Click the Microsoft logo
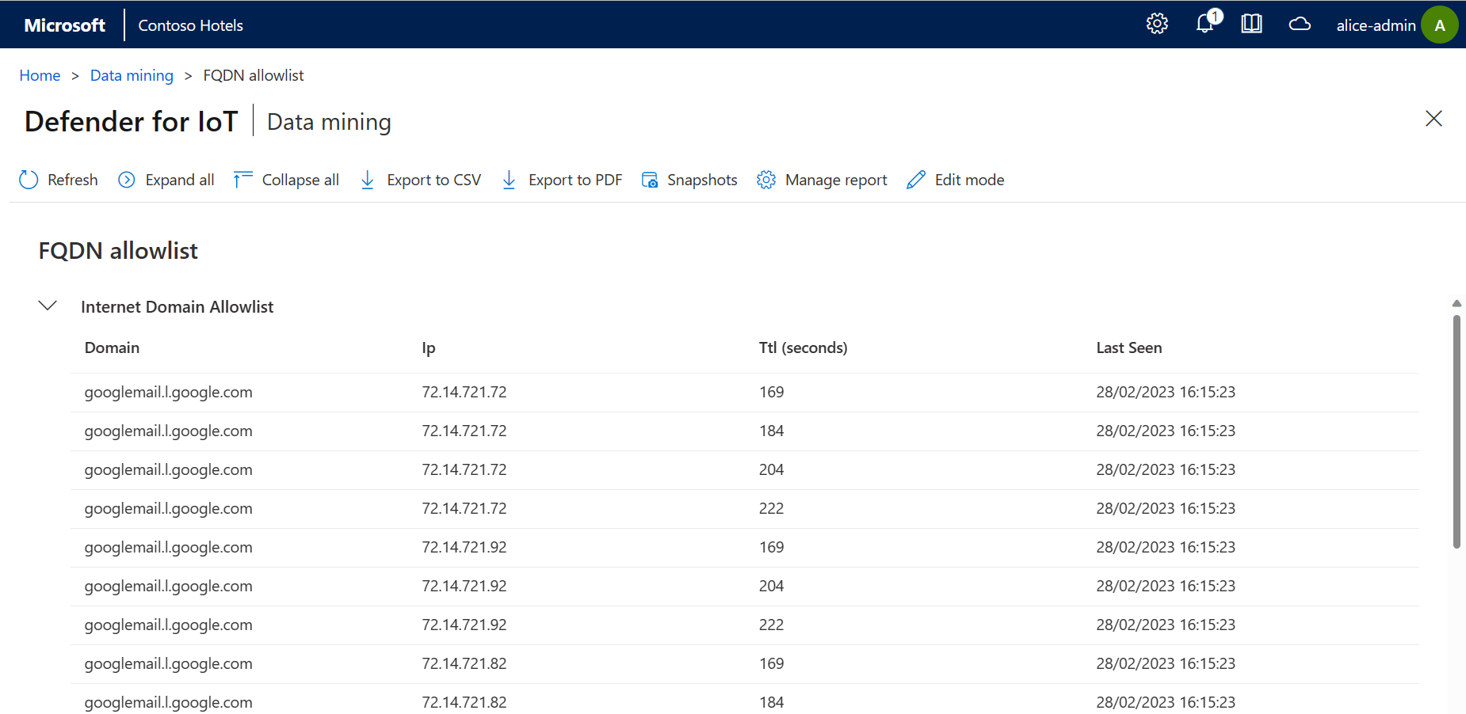Viewport: 1466px width, 714px height. point(65,25)
